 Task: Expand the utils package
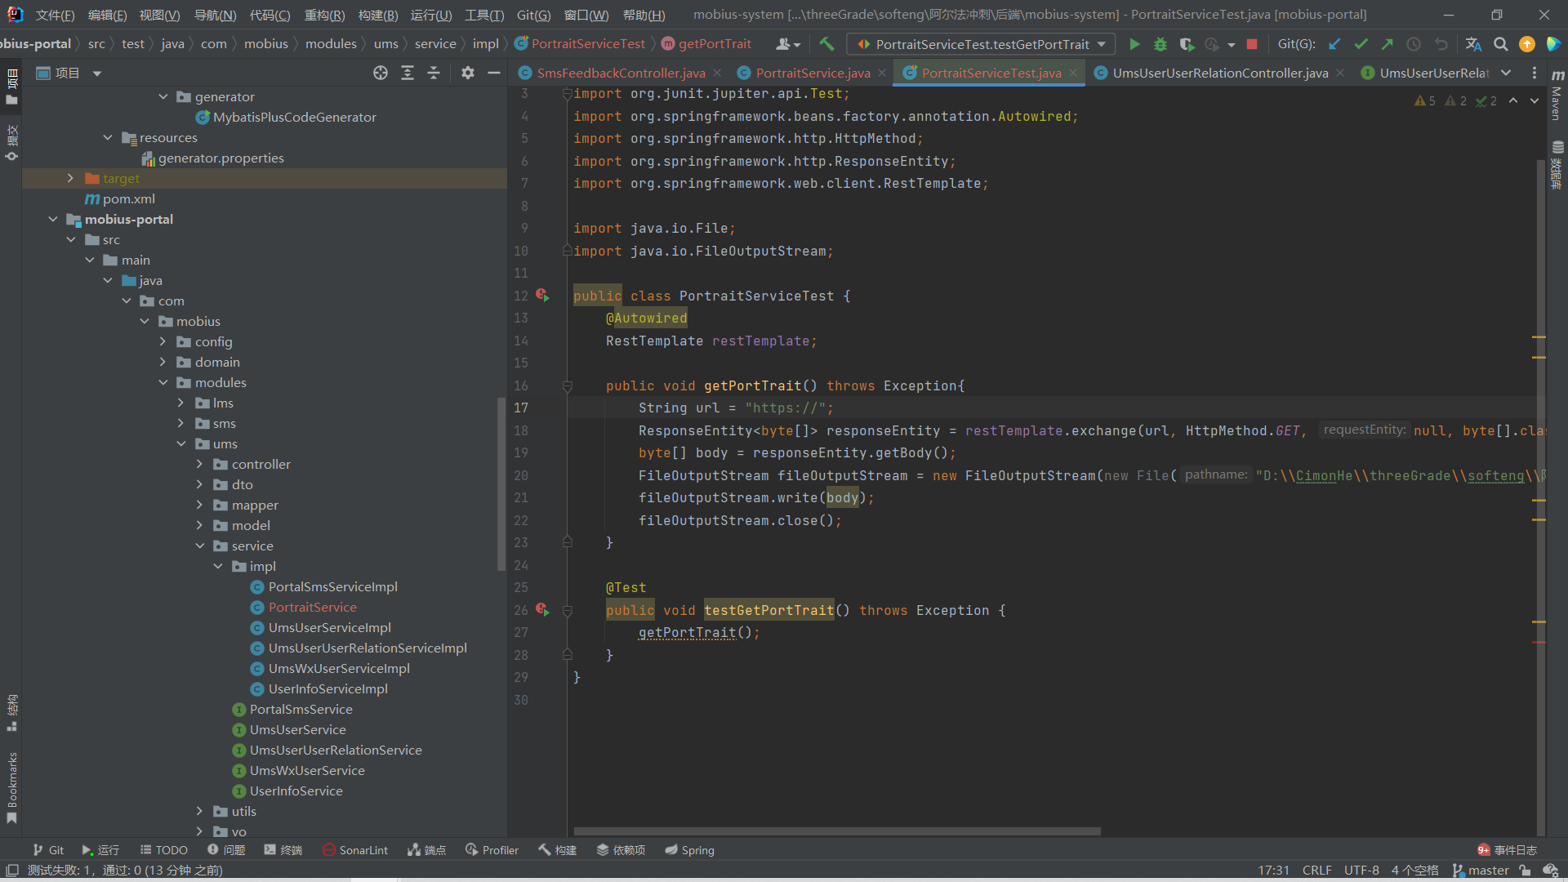pos(199,811)
